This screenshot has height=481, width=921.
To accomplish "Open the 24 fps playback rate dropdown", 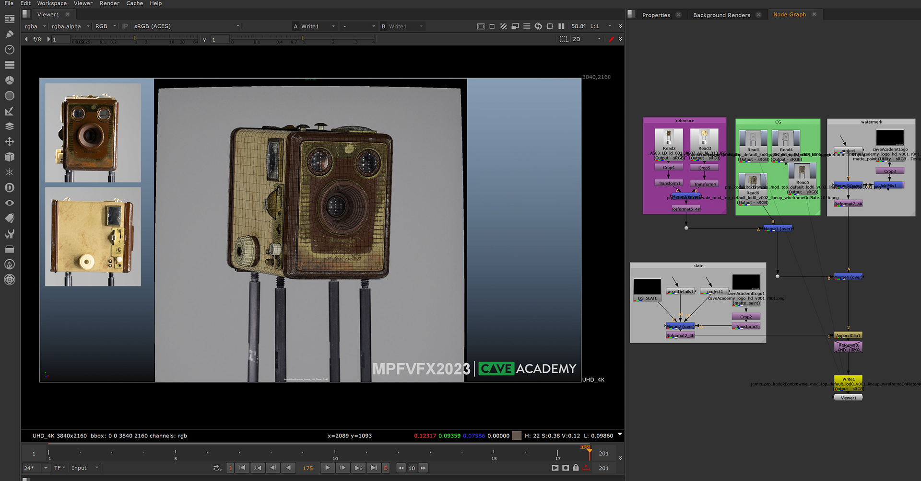I will (36, 468).
